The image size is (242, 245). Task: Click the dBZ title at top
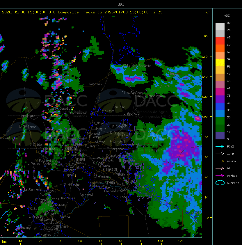pos(121,4)
